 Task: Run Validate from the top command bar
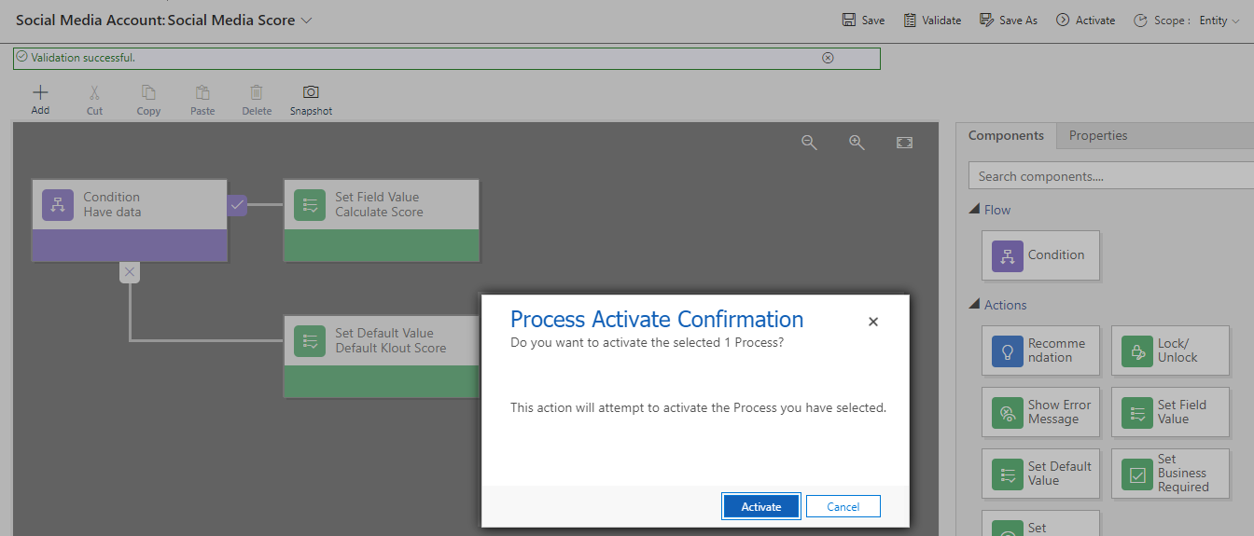932,20
